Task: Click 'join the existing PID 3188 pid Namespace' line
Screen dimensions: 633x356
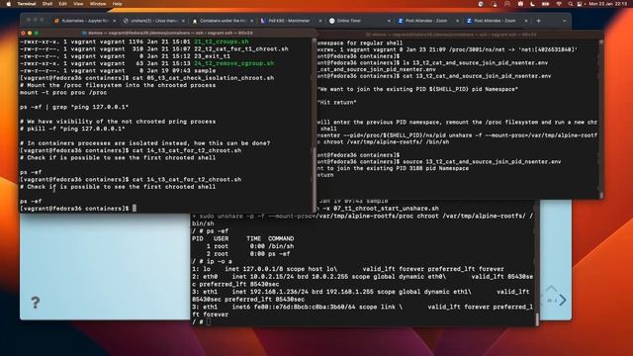Action: [394, 168]
